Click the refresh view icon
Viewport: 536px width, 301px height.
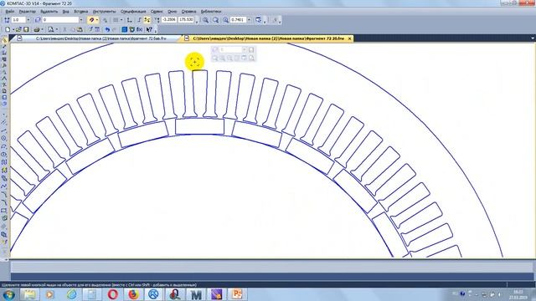point(259,20)
